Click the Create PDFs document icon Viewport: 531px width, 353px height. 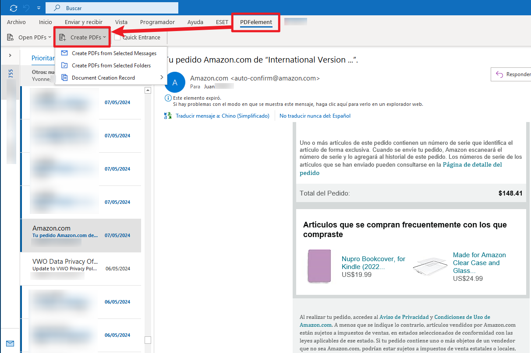(63, 37)
